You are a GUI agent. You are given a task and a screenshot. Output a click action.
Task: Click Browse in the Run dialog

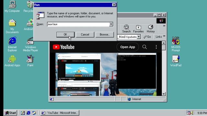click(x=105, y=34)
